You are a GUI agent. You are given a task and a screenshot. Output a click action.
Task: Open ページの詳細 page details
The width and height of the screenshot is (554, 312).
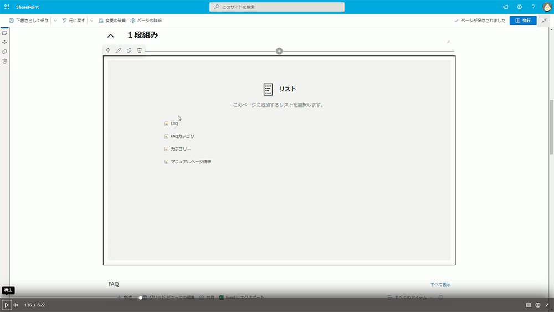click(x=146, y=21)
